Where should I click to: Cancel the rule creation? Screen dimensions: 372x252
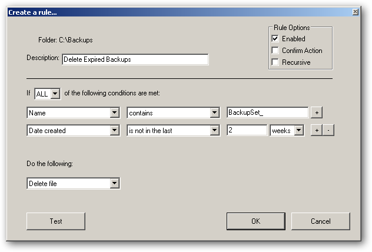pos(321,221)
